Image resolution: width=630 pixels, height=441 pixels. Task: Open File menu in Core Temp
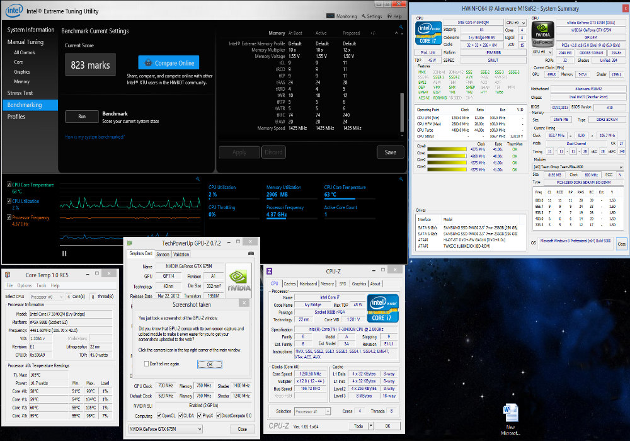9,285
